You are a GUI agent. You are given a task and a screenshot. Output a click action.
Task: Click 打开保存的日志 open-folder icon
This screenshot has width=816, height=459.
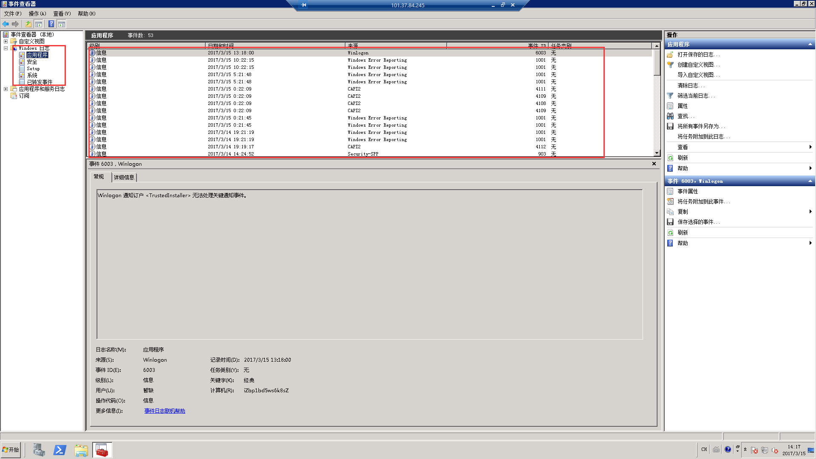[670, 54]
